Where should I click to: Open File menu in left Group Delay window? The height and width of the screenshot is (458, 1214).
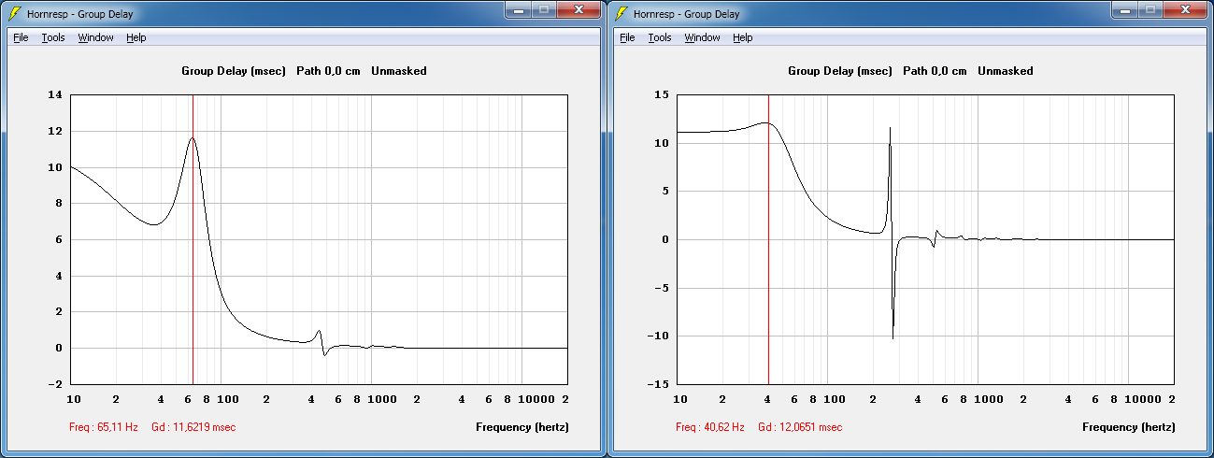click(21, 37)
